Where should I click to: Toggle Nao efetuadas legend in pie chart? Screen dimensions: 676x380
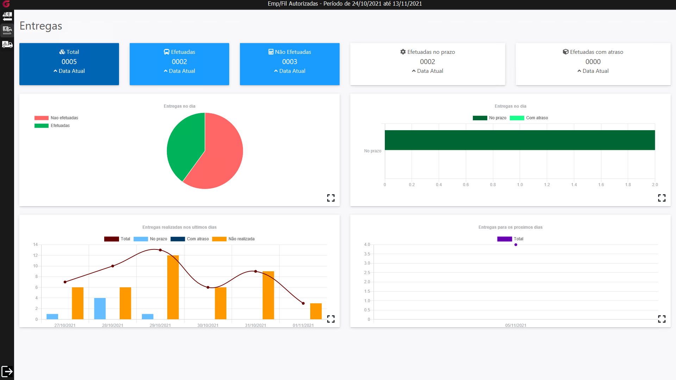point(56,118)
